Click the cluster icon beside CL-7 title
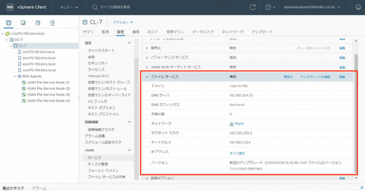Image resolution: width=365 pixels, height=191 pixels. tap(85, 22)
